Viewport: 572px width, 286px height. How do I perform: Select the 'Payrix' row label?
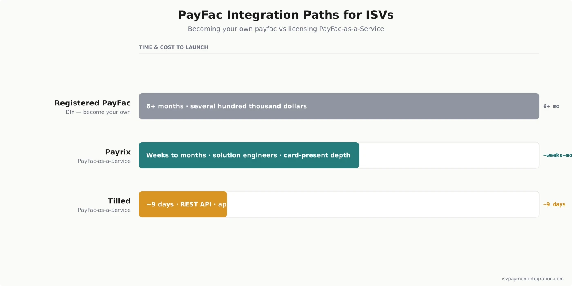pos(118,152)
